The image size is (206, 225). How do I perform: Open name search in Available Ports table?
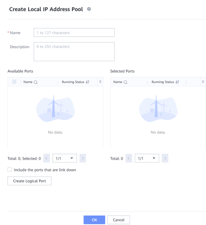pos(35,82)
